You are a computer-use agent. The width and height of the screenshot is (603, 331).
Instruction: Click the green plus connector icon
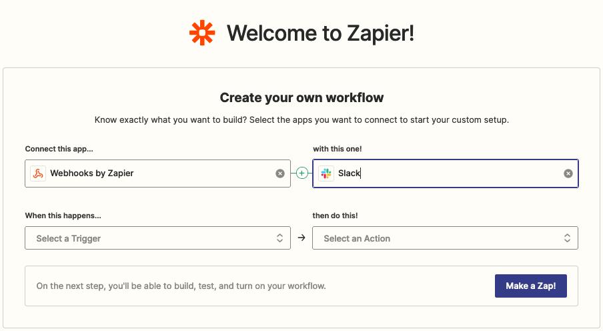[x=302, y=174]
